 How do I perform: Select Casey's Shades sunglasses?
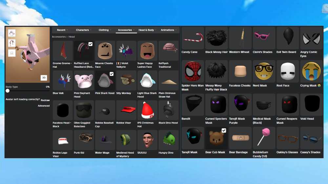pos(311,138)
